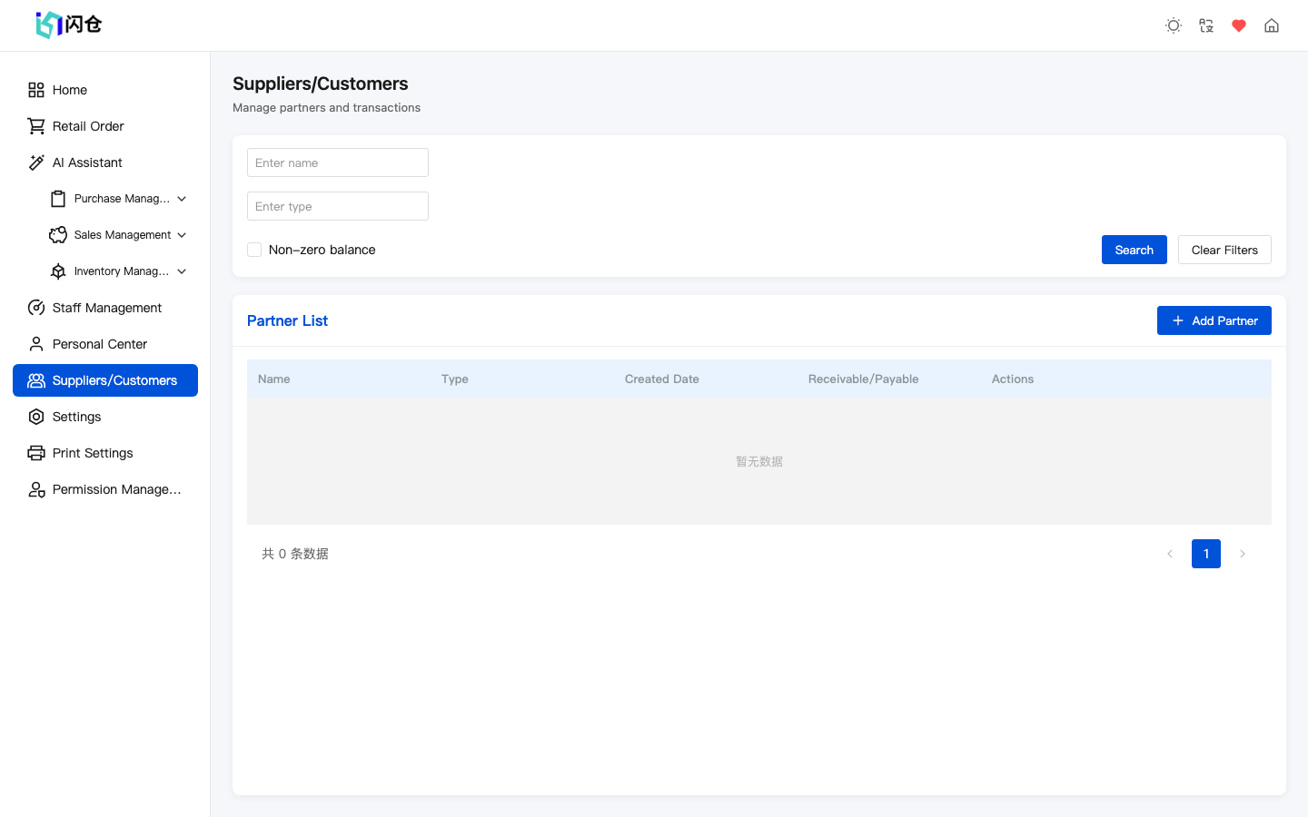Focus the Enter name field

tap(338, 162)
